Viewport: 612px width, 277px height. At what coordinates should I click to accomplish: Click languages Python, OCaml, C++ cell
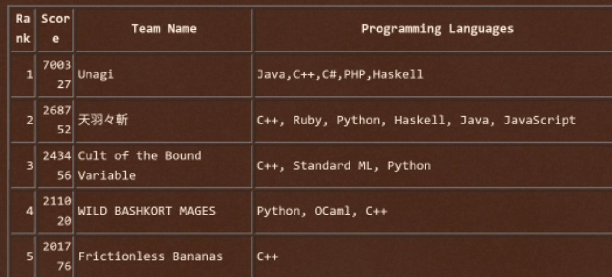[x=433, y=211]
